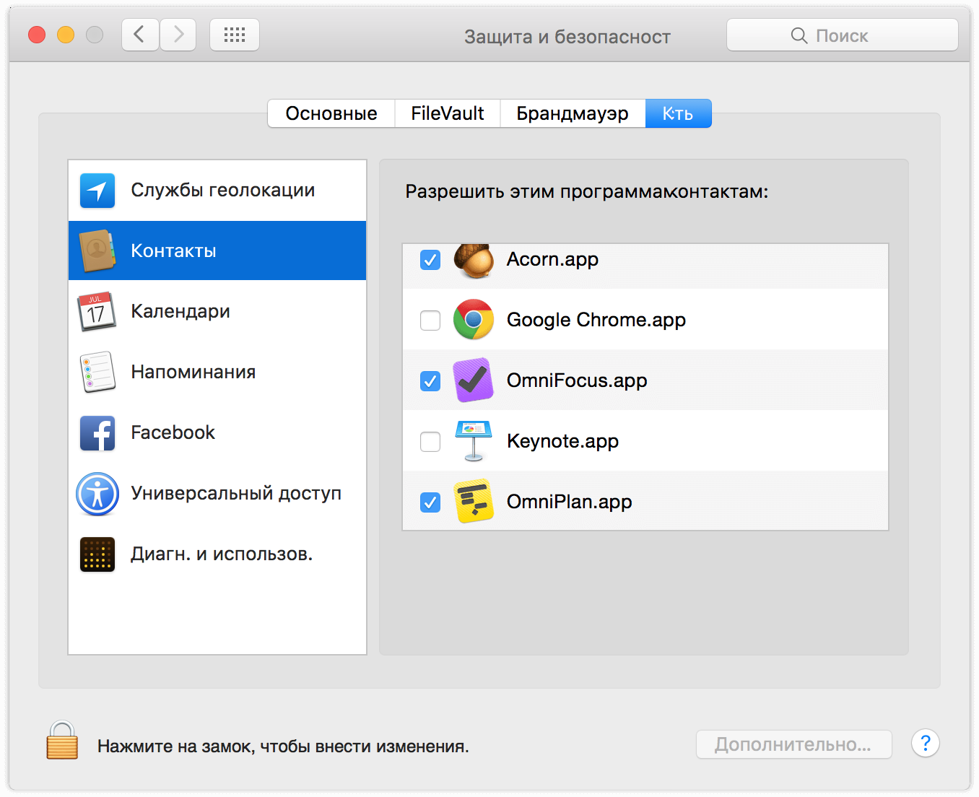
Task: Go forward with the right chevron
Action: [x=178, y=35]
